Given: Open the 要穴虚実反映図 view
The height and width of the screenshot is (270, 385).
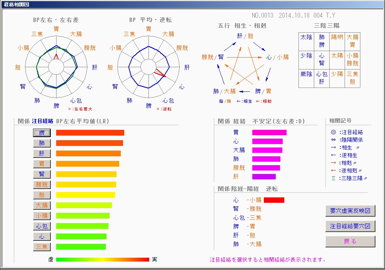Looking at the screenshot, I should click(350, 211).
